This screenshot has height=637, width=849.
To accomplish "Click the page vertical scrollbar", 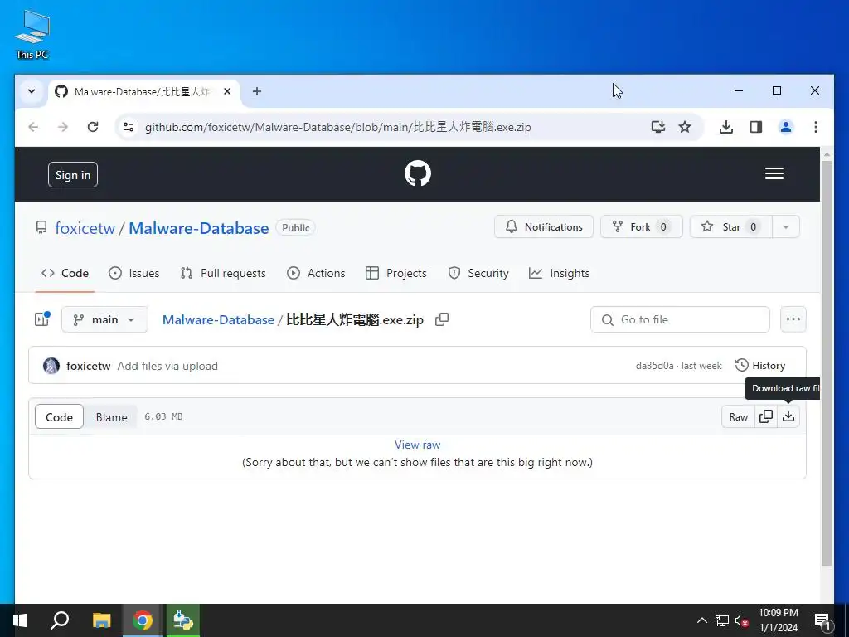I will point(827,363).
